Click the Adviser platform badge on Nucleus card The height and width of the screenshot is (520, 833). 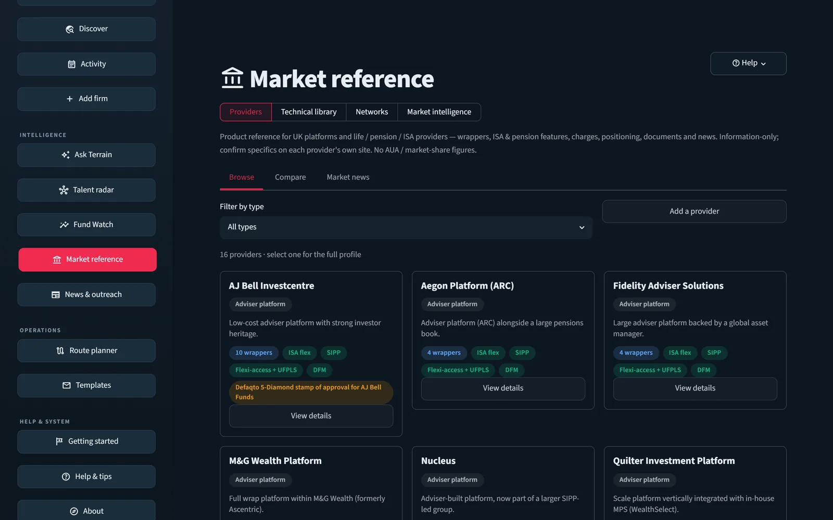pos(452,480)
